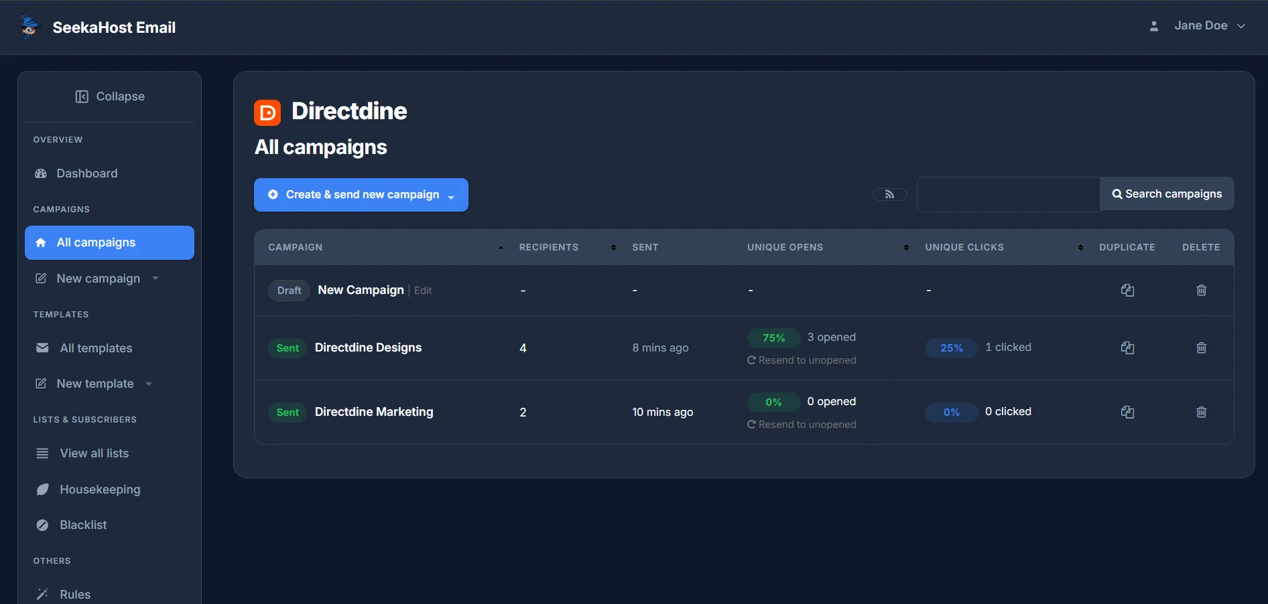Delete the Directdine Designs campaign
The image size is (1268, 604).
pos(1201,348)
